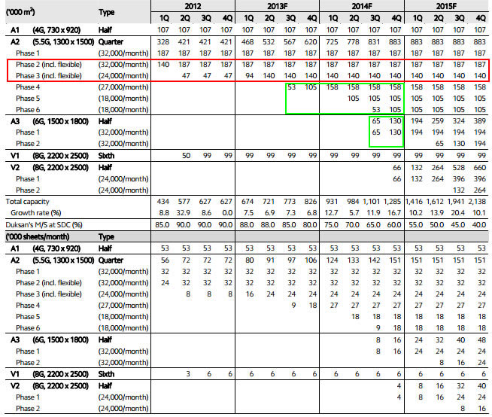Select sheets table A2 value 124
The height and width of the screenshot is (417, 492).
(x=332, y=260)
